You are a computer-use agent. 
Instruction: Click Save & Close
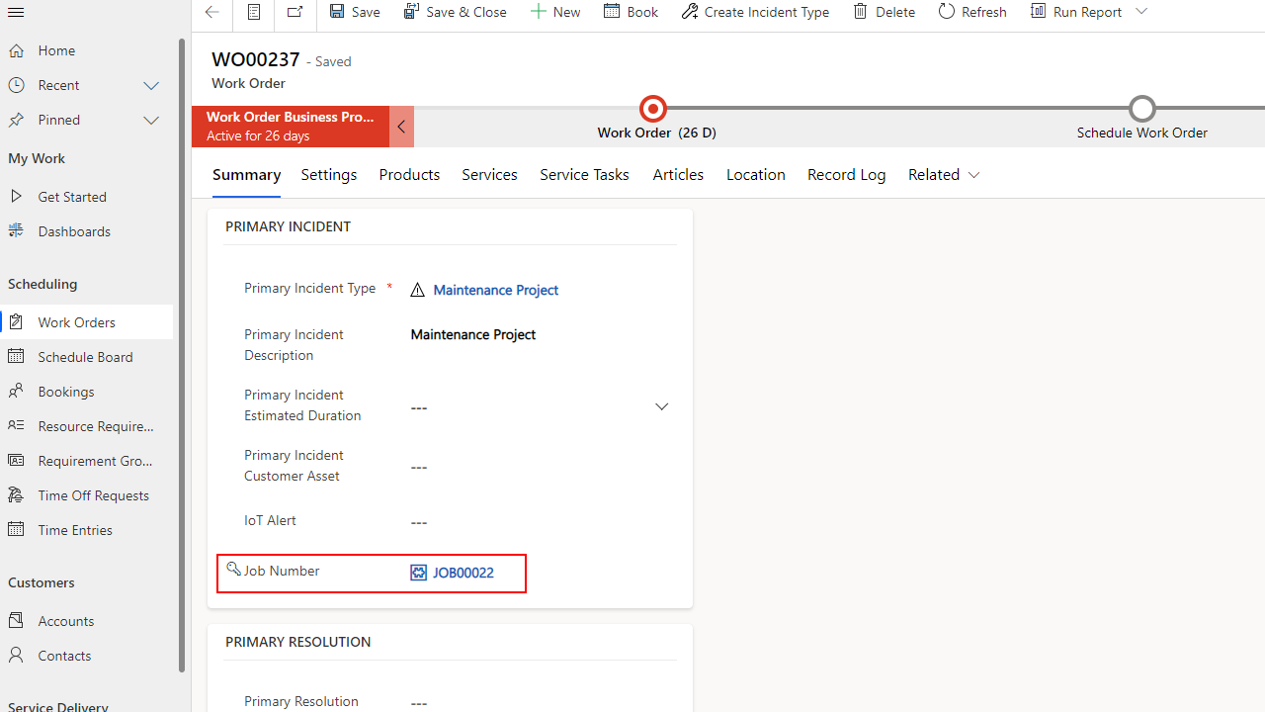pyautogui.click(x=456, y=12)
